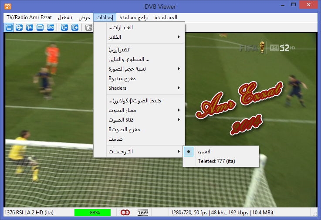Click the green 88% signal strength bar
Screen dimensions: 321x220
click(92, 213)
